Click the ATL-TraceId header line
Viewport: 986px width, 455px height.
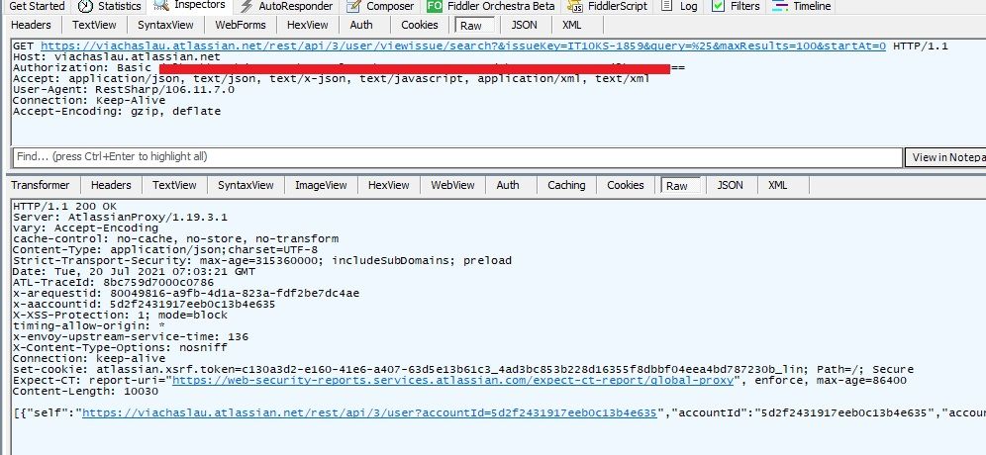tap(113, 282)
